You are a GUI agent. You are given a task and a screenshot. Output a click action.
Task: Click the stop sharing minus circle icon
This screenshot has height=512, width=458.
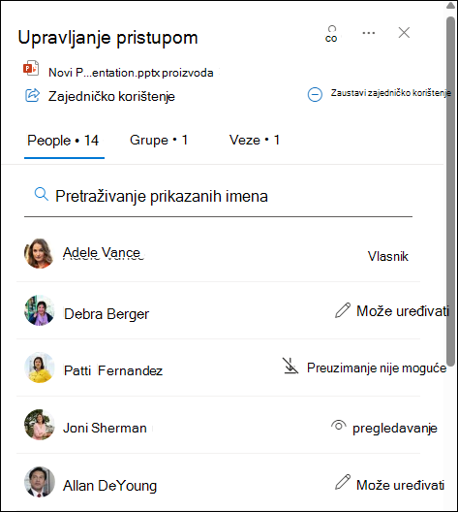[315, 94]
